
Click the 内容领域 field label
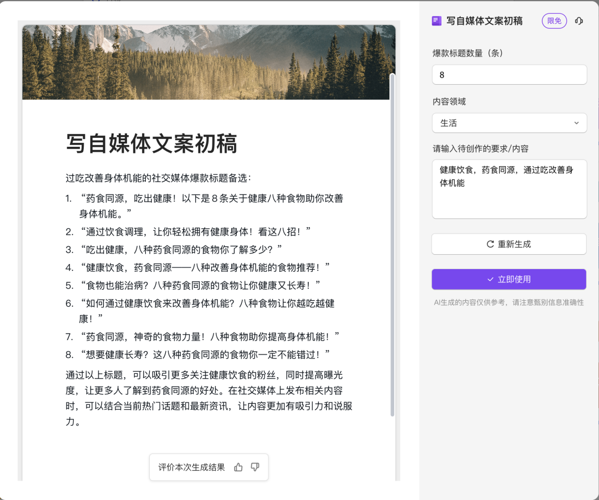pos(449,101)
